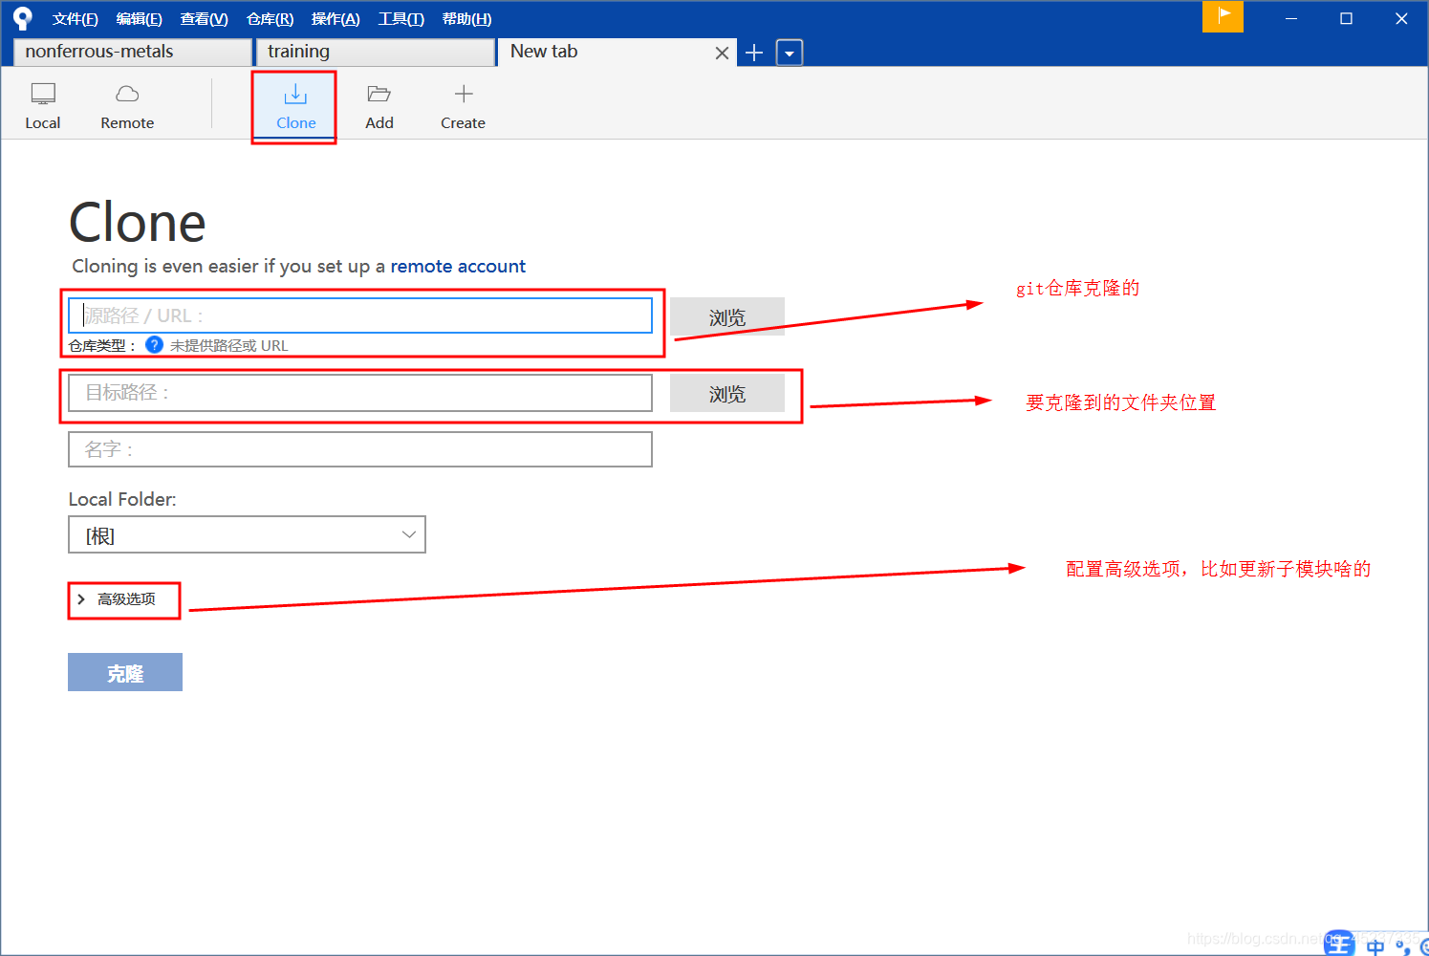
Task: Open the Remote repositories view
Action: (127, 105)
